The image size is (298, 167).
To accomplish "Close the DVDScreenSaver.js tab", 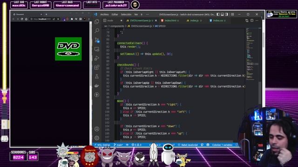I will tap(156, 20).
